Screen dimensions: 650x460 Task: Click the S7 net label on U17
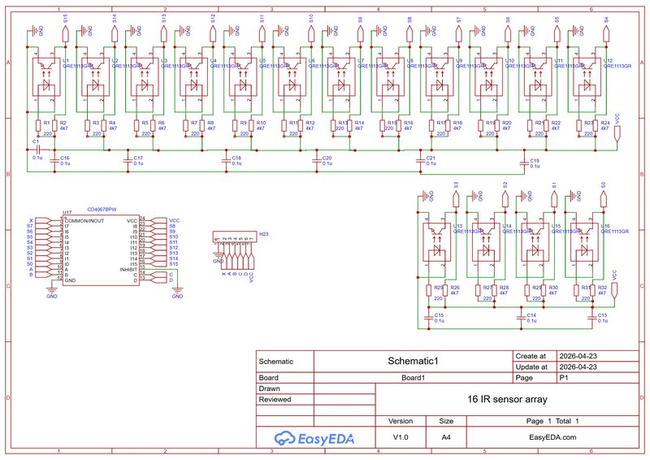pos(30,226)
